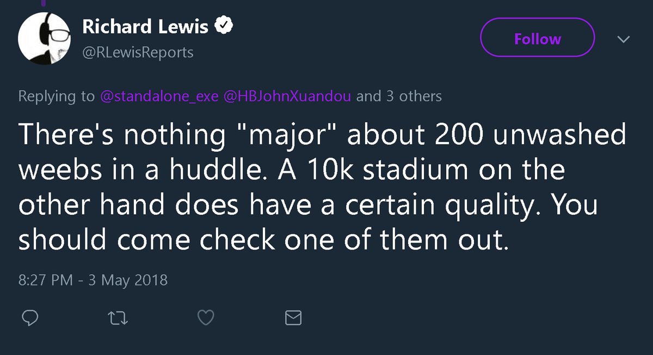Like the tweet with the heart icon
The image size is (653, 355).
click(x=206, y=318)
